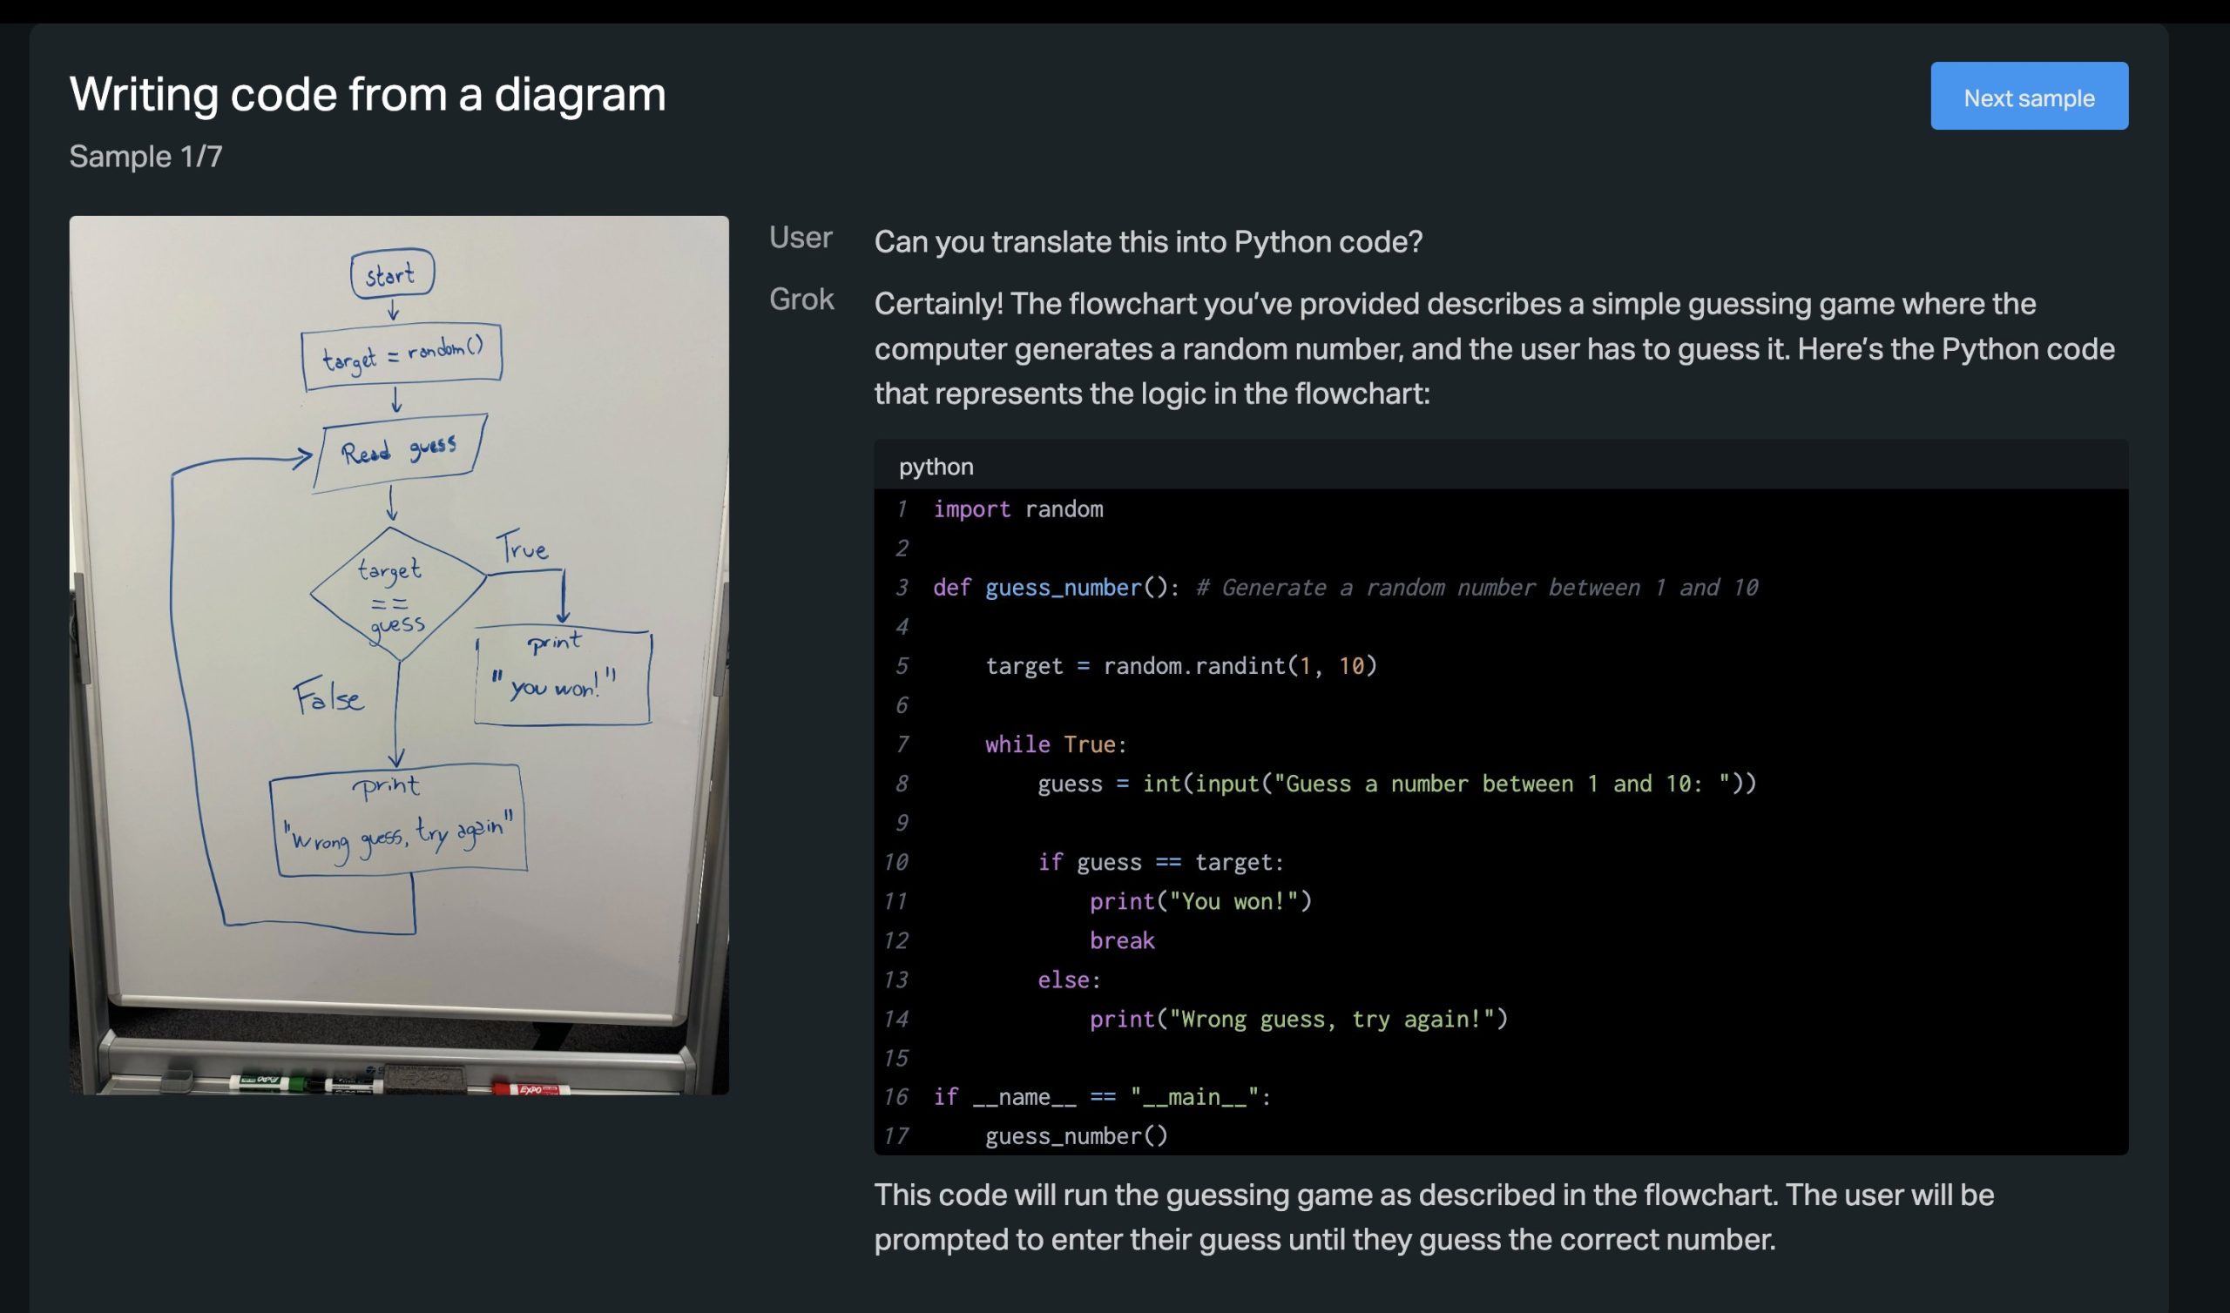
Task: Click the 'Writing code from a diagram' heading
Action: [x=368, y=94]
